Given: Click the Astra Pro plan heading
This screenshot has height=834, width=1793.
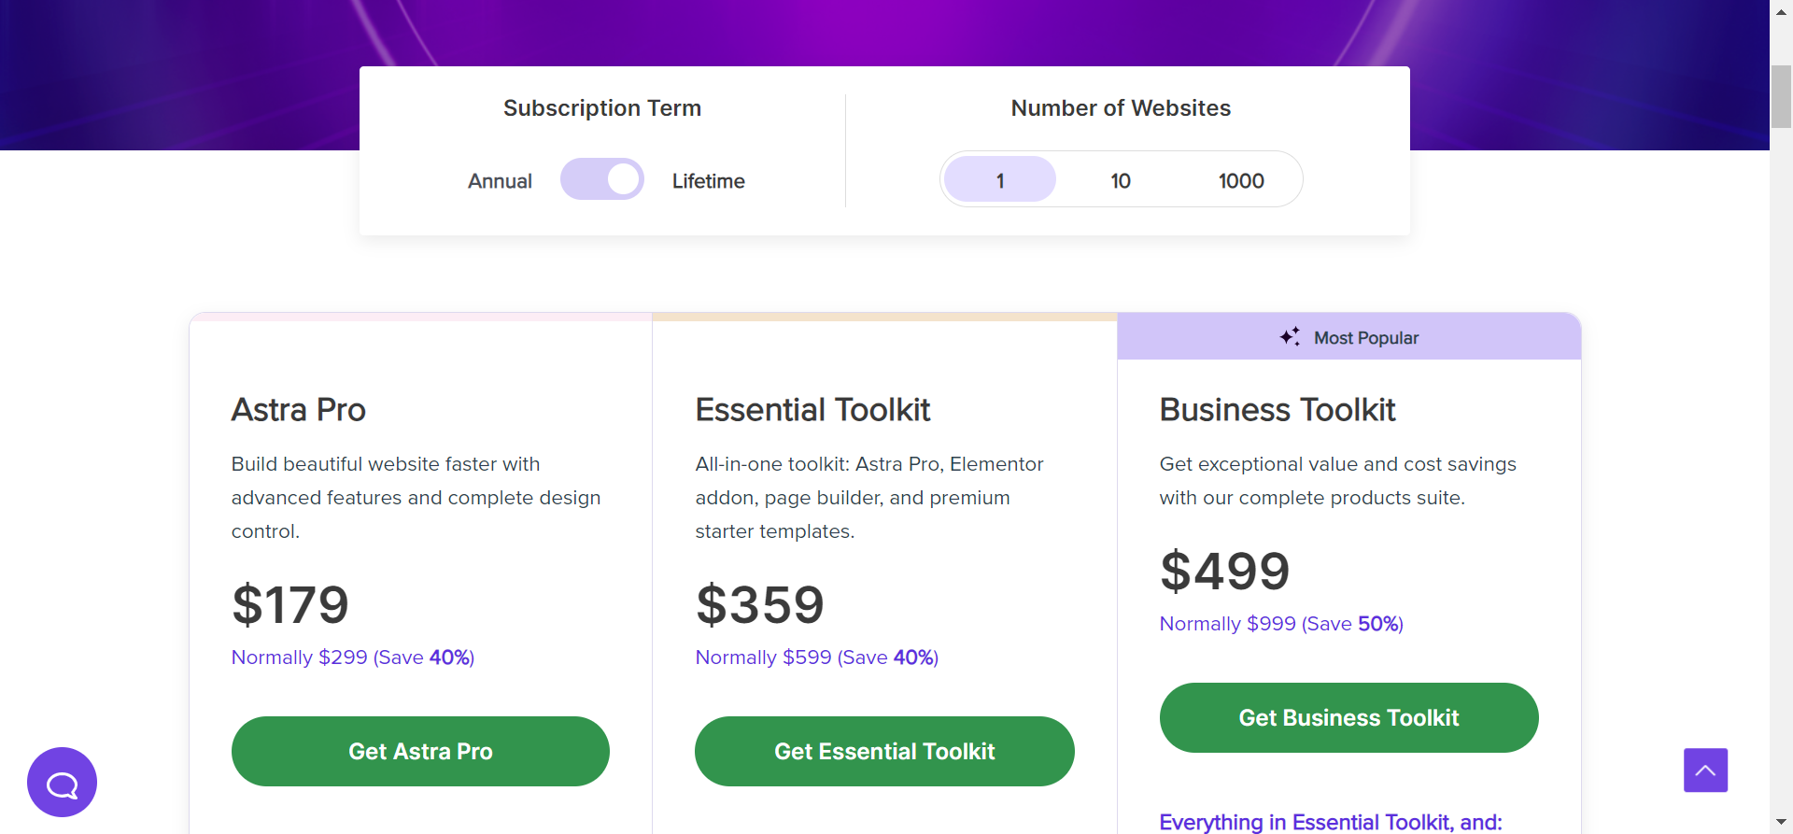Looking at the screenshot, I should pyautogui.click(x=299, y=410).
